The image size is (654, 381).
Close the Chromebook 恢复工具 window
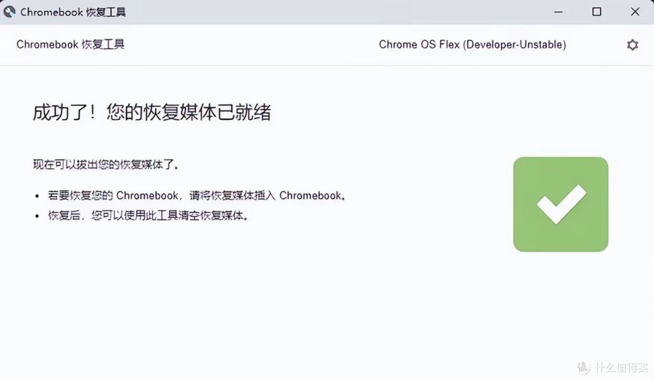click(x=635, y=12)
